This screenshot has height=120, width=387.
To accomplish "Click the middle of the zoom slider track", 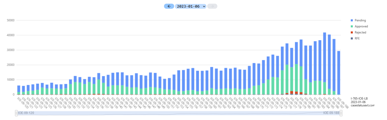I will point(179,113).
